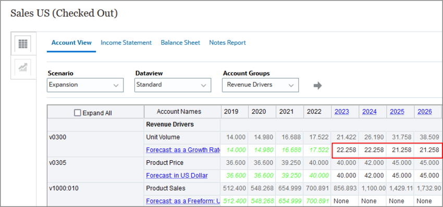Select the 2025 US Dollar forecast cell 45.000
Viewport: 443px width, 207px height.
coord(401,175)
